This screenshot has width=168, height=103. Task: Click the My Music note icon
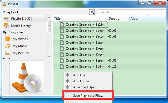coord(8,46)
